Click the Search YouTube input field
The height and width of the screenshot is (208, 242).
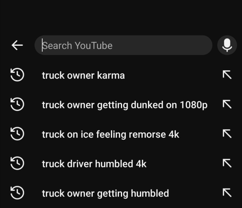point(123,45)
